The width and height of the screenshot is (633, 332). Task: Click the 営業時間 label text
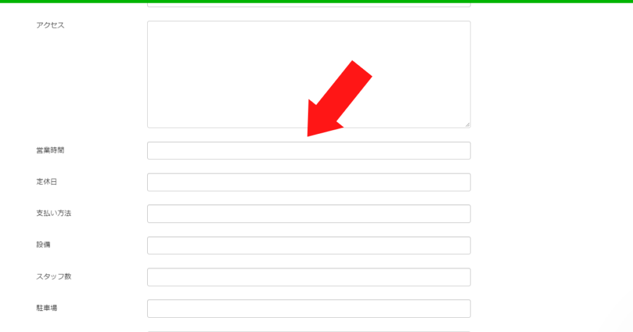point(51,151)
